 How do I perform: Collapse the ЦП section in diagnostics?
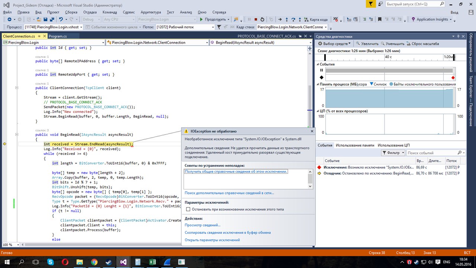(x=318, y=111)
